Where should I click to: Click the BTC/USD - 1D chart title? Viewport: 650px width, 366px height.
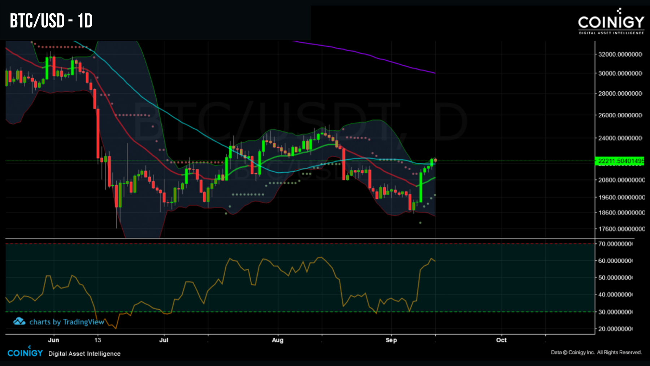click(x=51, y=21)
